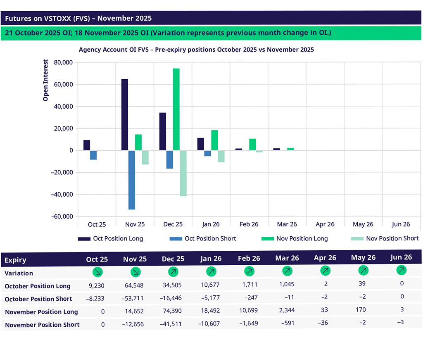
Task: Click the Nov 25 down-arrow variation icon
Action: tap(135, 272)
